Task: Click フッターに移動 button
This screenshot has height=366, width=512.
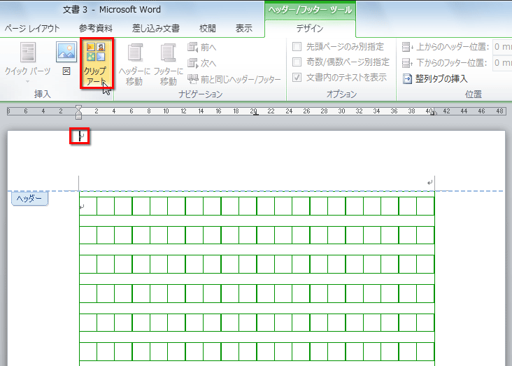Action: [168, 64]
